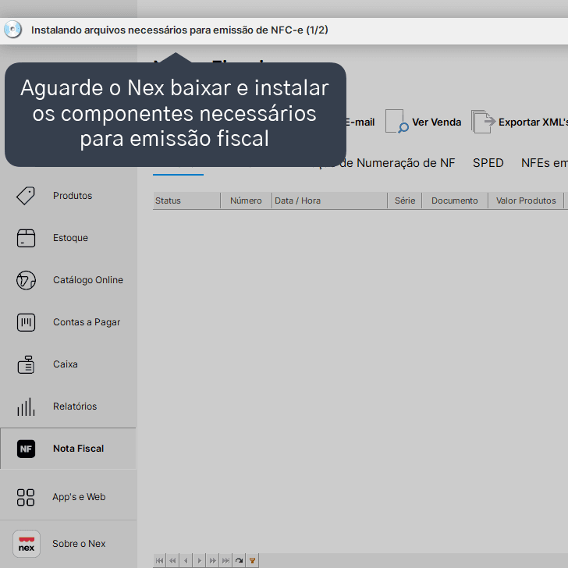Image resolution: width=568 pixels, height=568 pixels.
Task: Open the App's e Web grid icon
Action: point(26,497)
